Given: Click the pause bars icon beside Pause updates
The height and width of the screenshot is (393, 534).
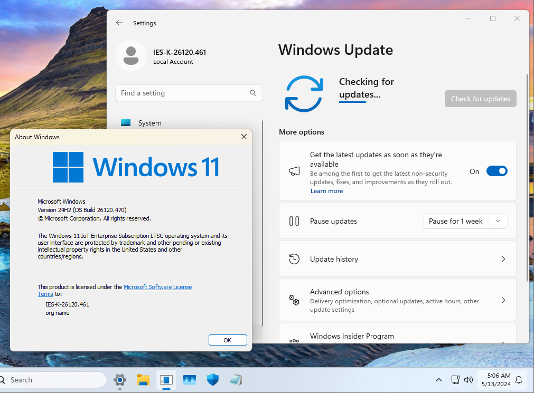Looking at the screenshot, I should 294,221.
